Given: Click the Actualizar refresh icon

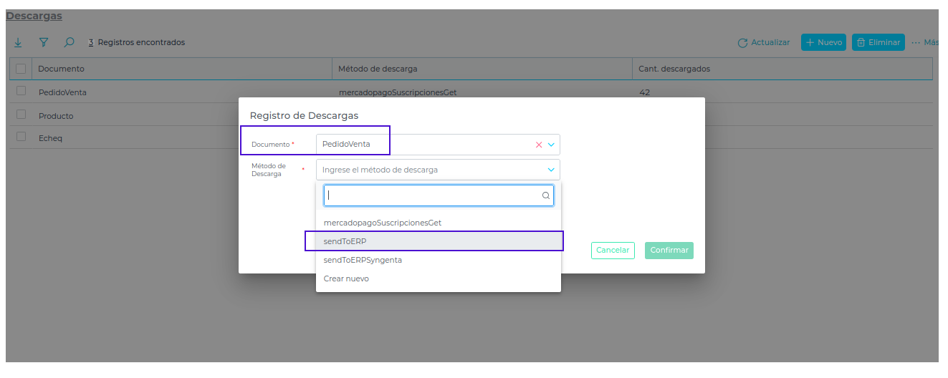Looking at the screenshot, I should (x=742, y=43).
